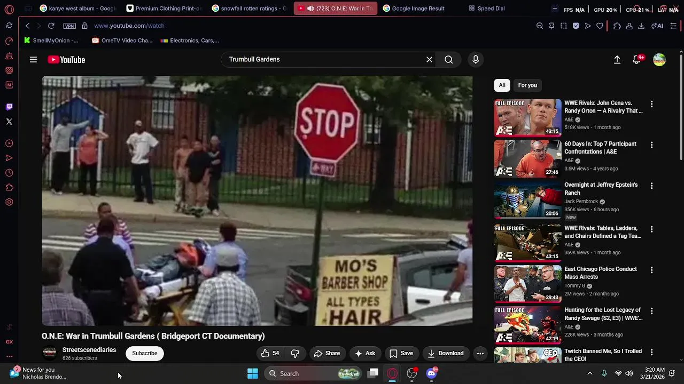Image resolution: width=684 pixels, height=384 pixels.
Task: Open East Chicago Police Conduct Mass Arrests title
Action: point(601,273)
